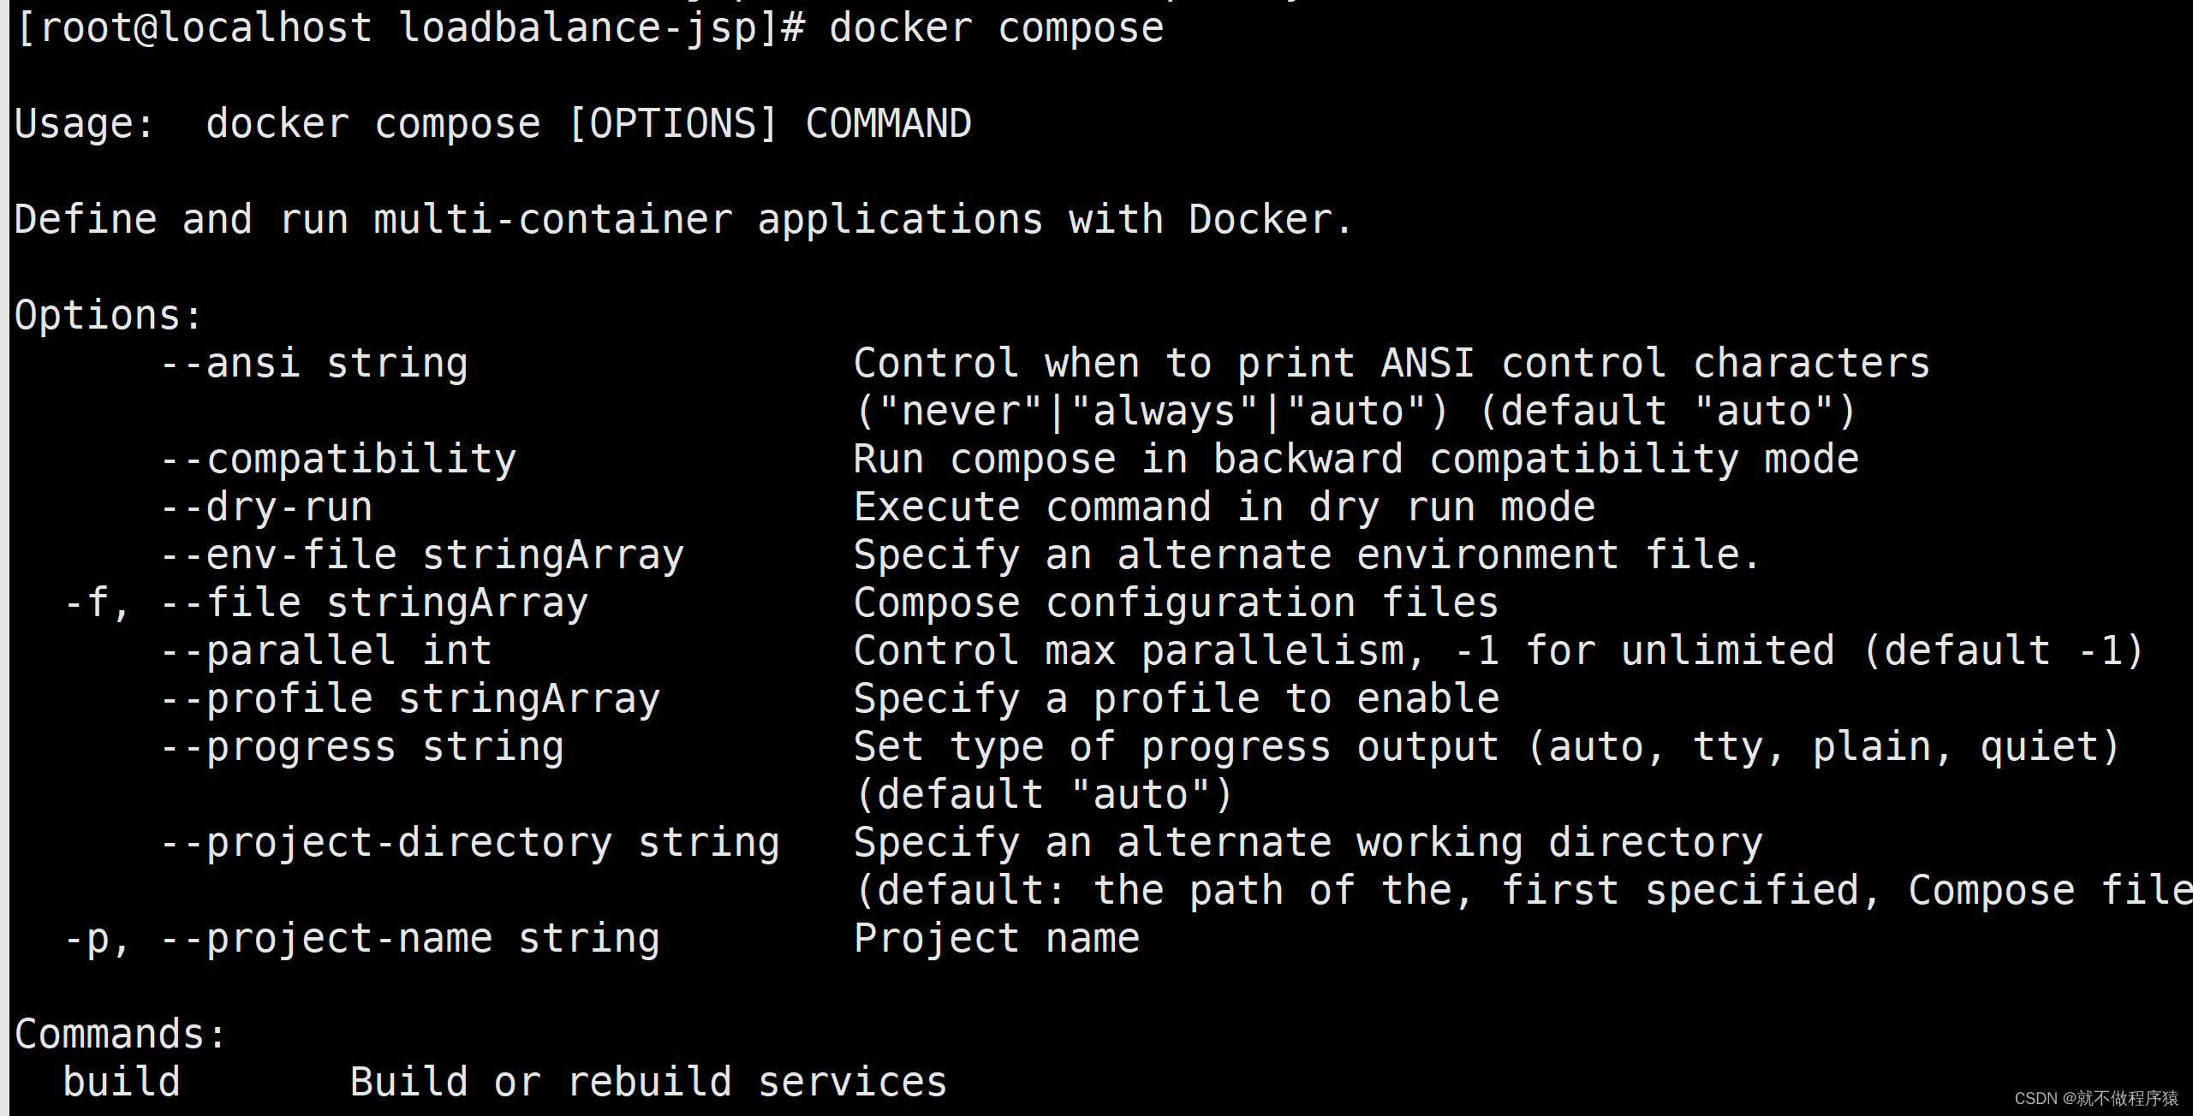Click the --project-directory string option
This screenshot has height=1116, width=2193.
[470, 843]
